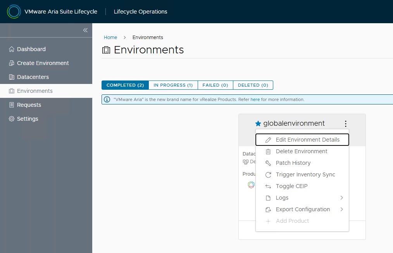Click the Requests sidebar icon
The image size is (393, 253).
[x=12, y=105]
